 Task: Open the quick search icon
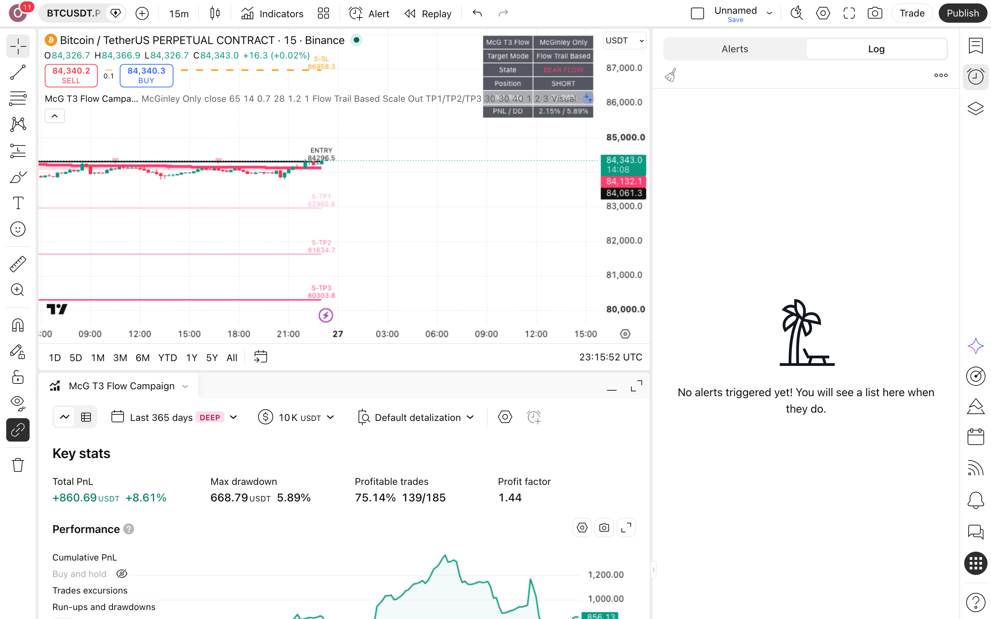797,13
